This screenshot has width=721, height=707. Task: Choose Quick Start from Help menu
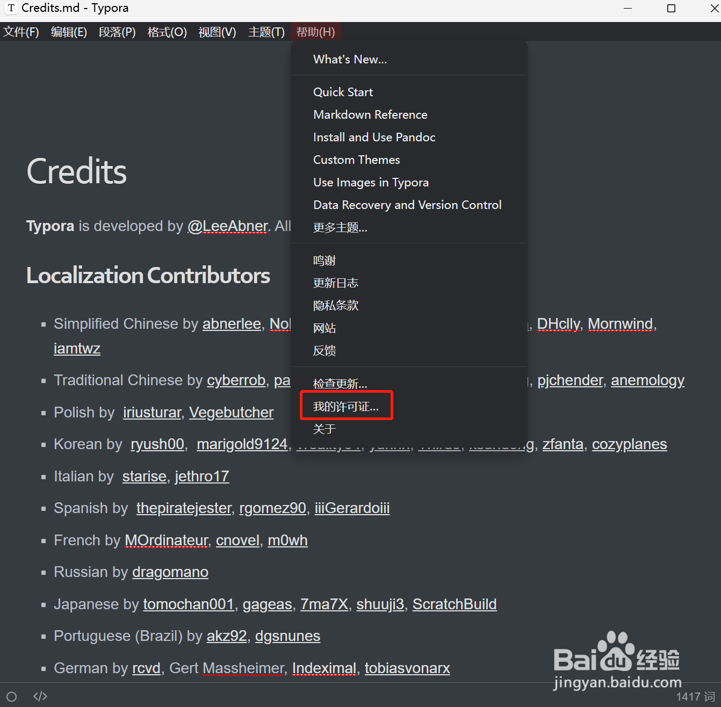(409, 92)
